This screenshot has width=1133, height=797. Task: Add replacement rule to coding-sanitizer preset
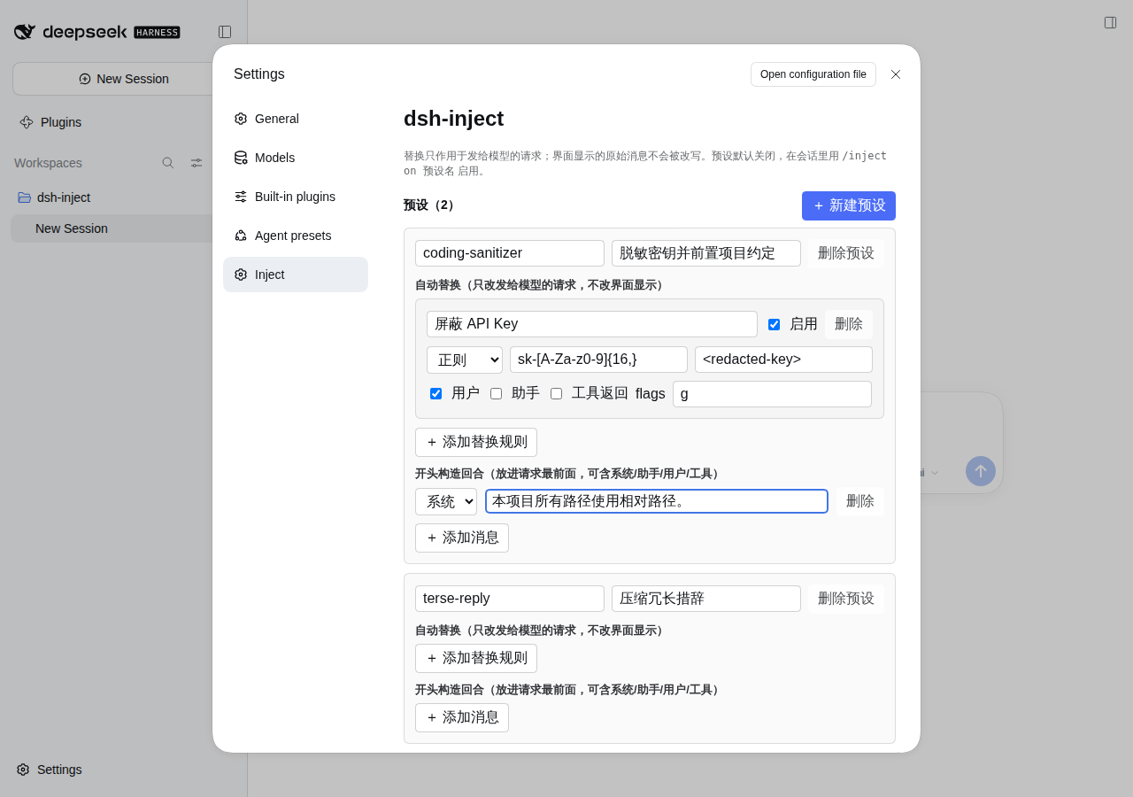pos(476,442)
